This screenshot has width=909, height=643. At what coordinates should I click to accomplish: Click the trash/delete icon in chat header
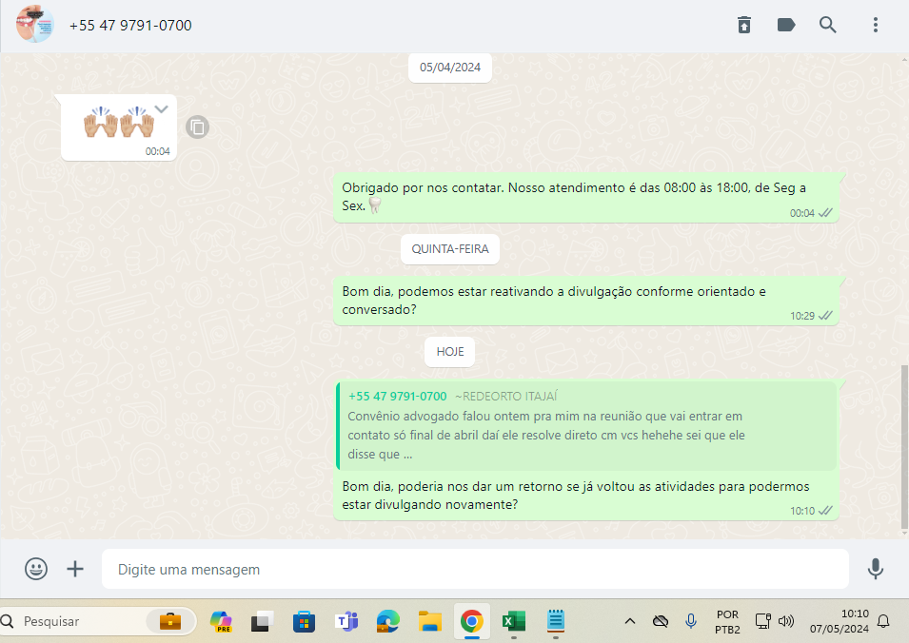[744, 25]
